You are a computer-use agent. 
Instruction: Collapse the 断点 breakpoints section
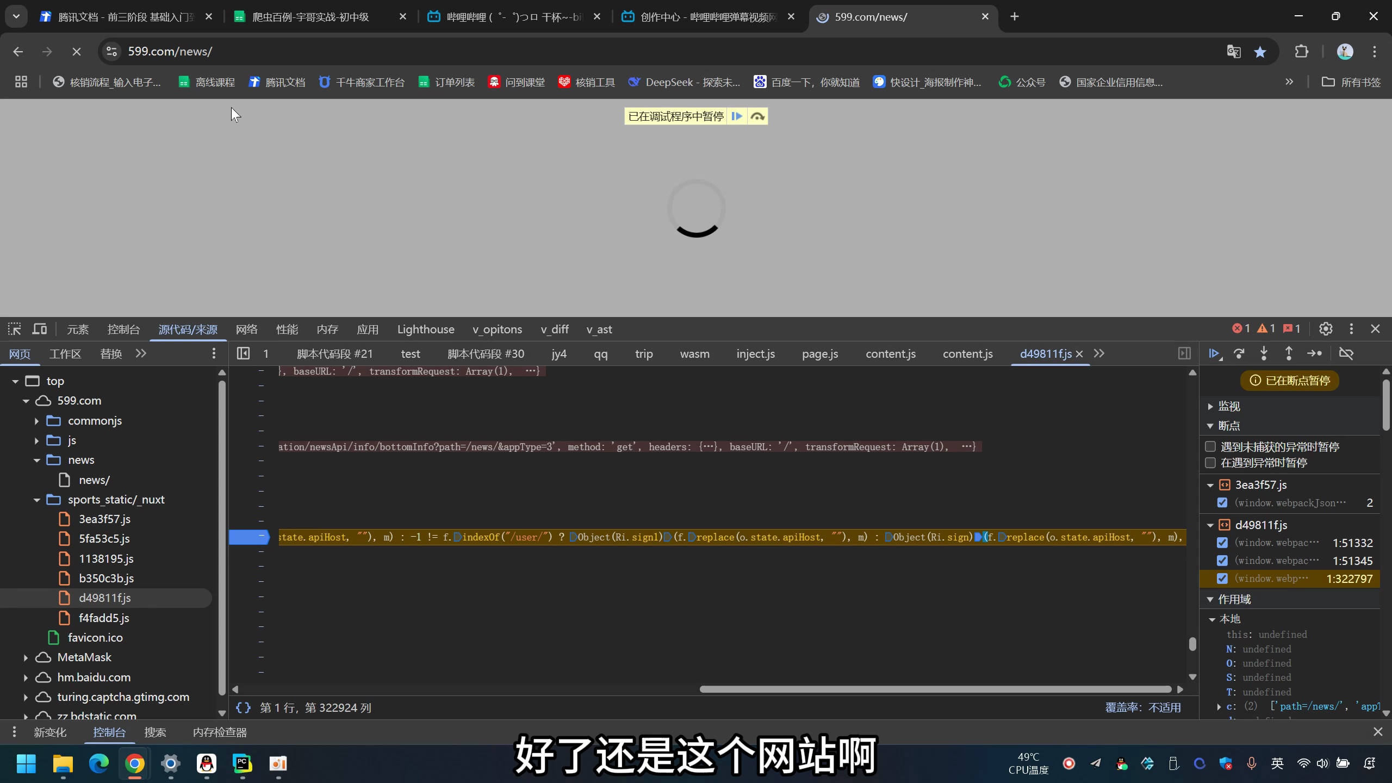(1210, 426)
